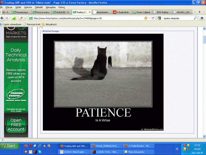Switch to the AUD/USD tab
Screen dimensions: 206x155
point(62,12)
